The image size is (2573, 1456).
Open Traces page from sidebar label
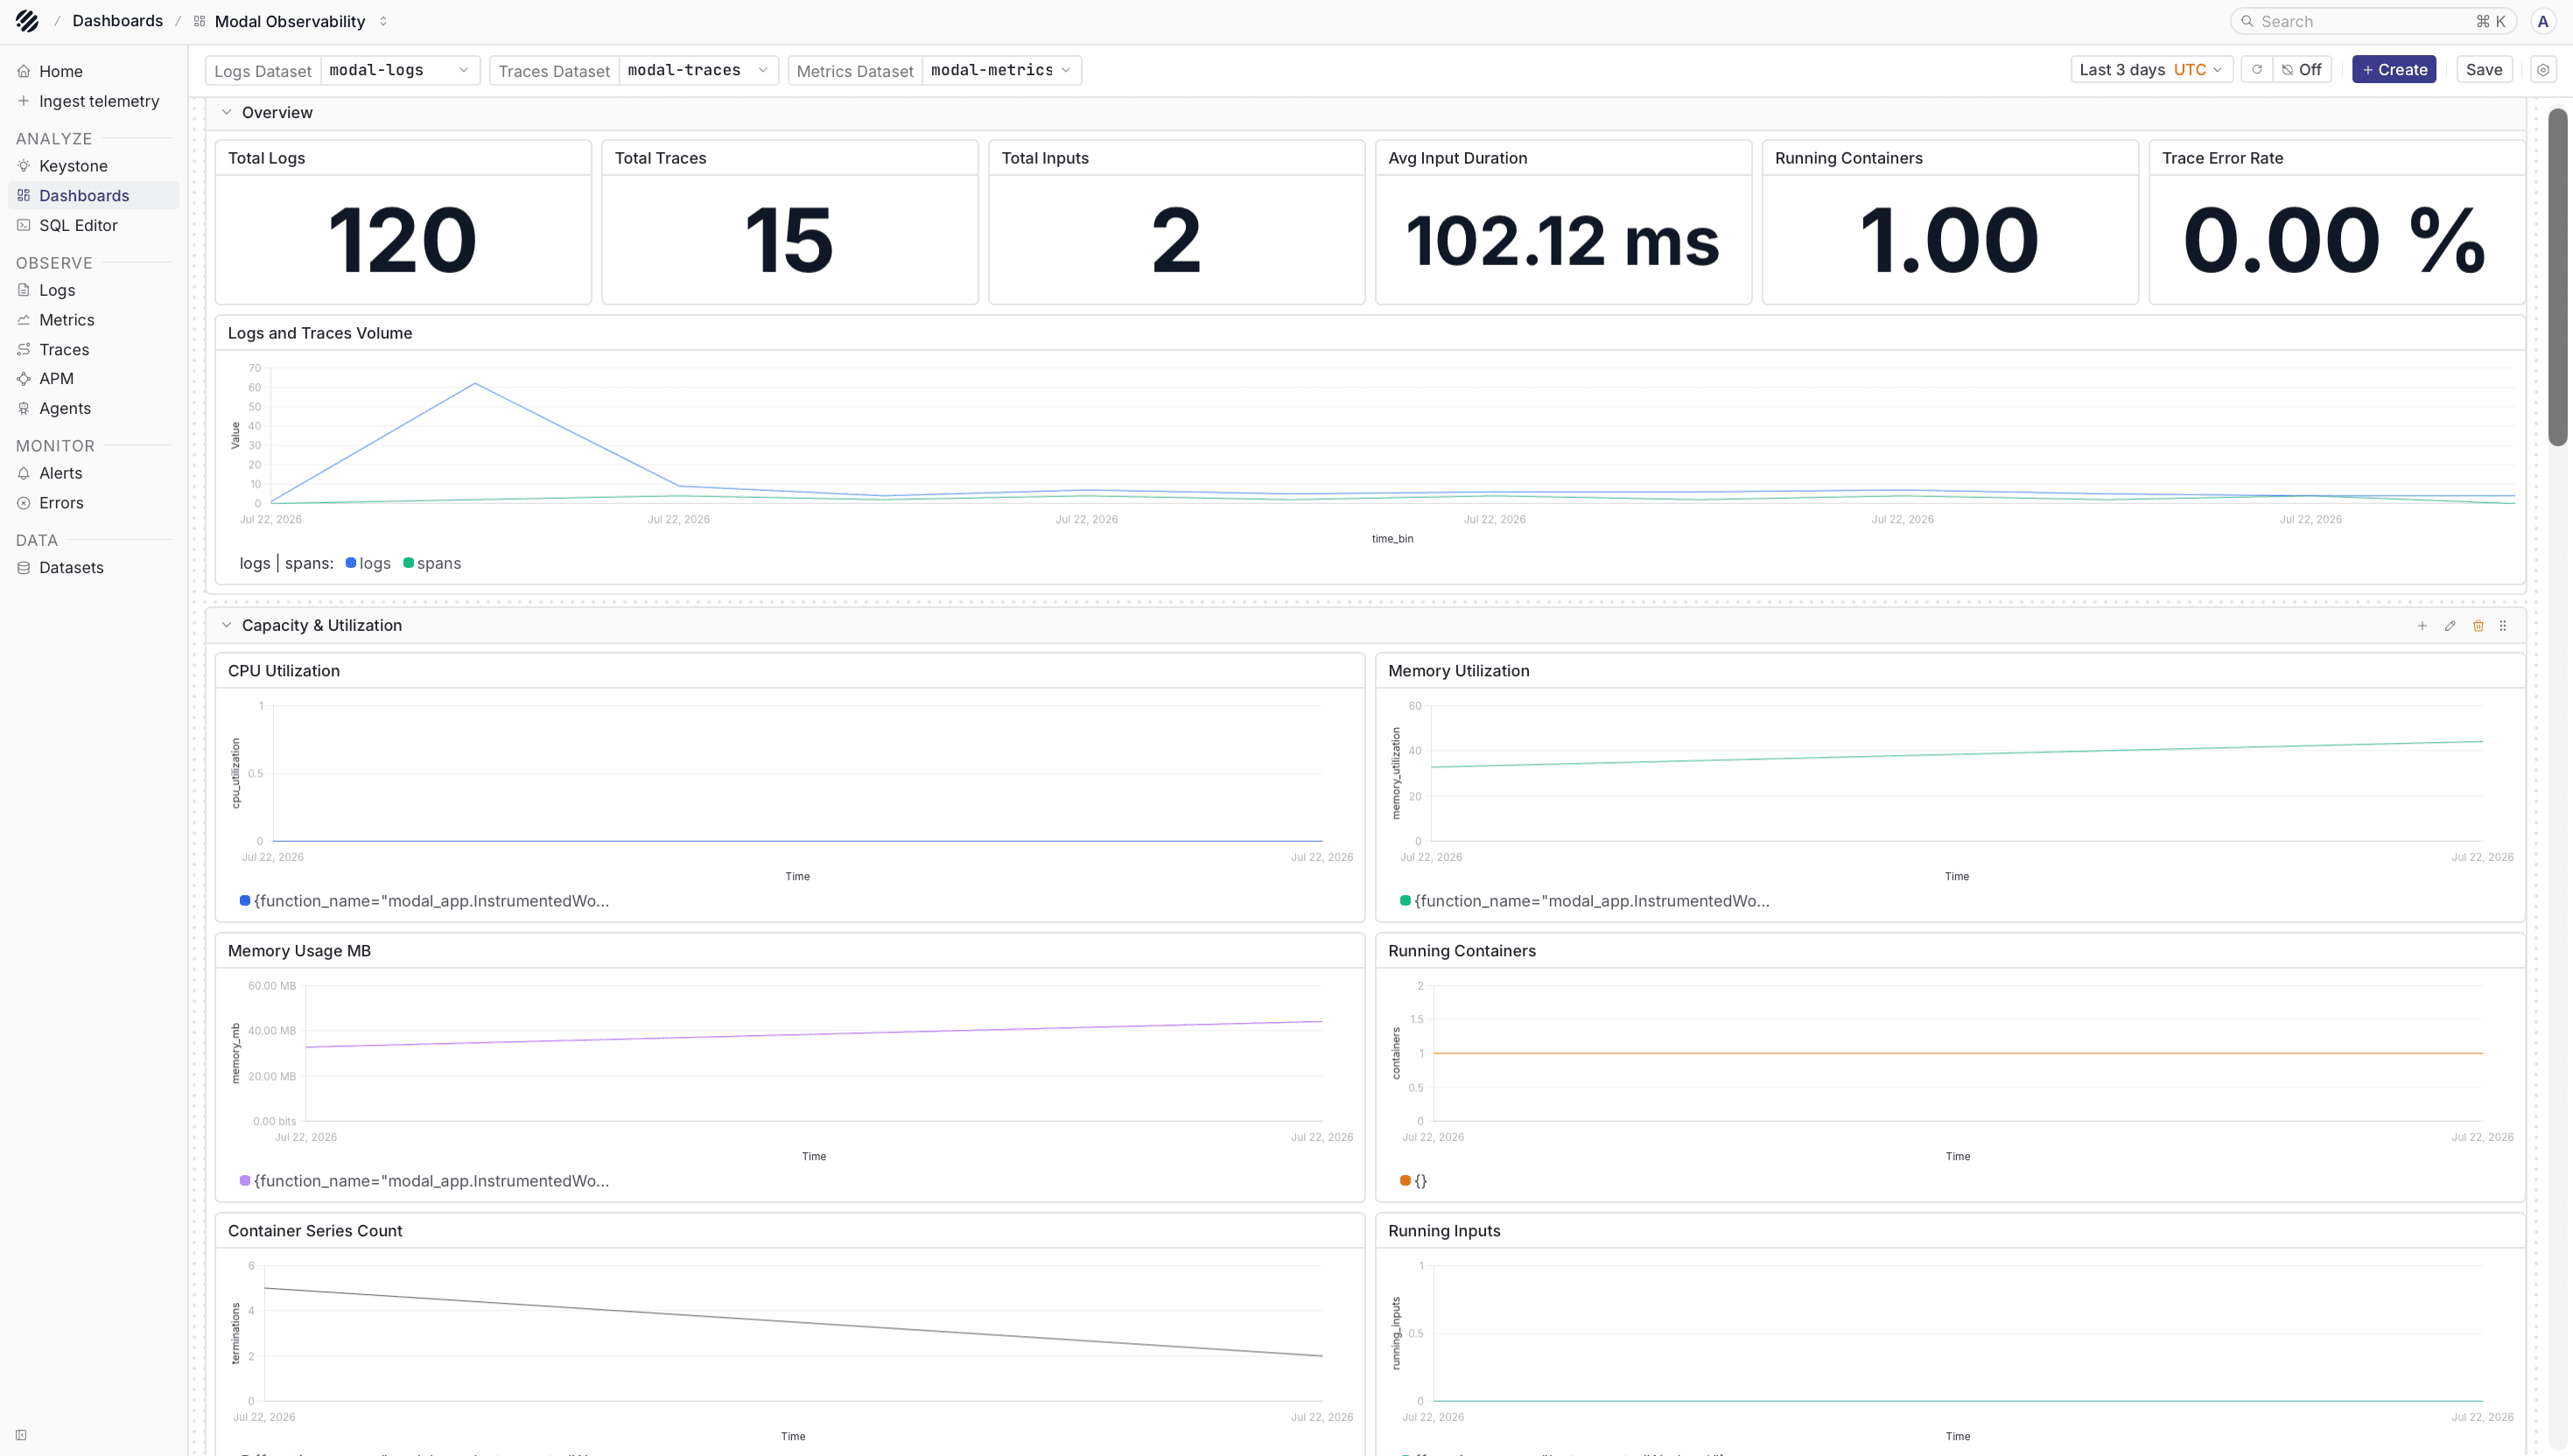tap(64, 349)
